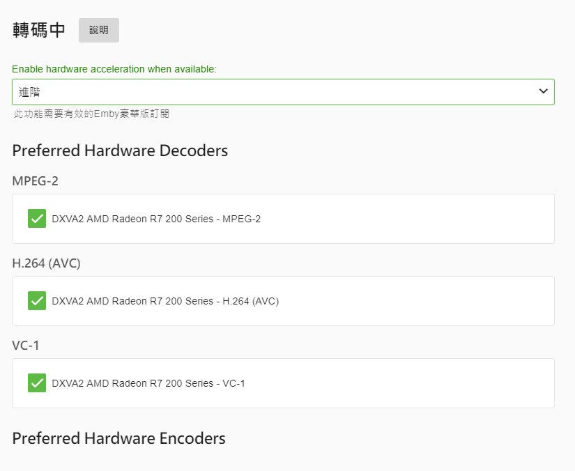This screenshot has height=471, width=575.
Task: Click the 說明 help button
Action: [99, 31]
